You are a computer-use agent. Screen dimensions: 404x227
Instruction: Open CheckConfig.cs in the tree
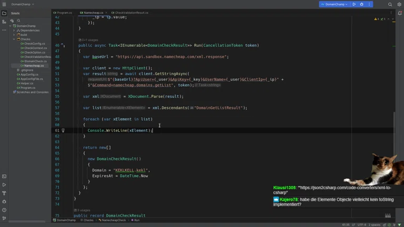click(35, 44)
